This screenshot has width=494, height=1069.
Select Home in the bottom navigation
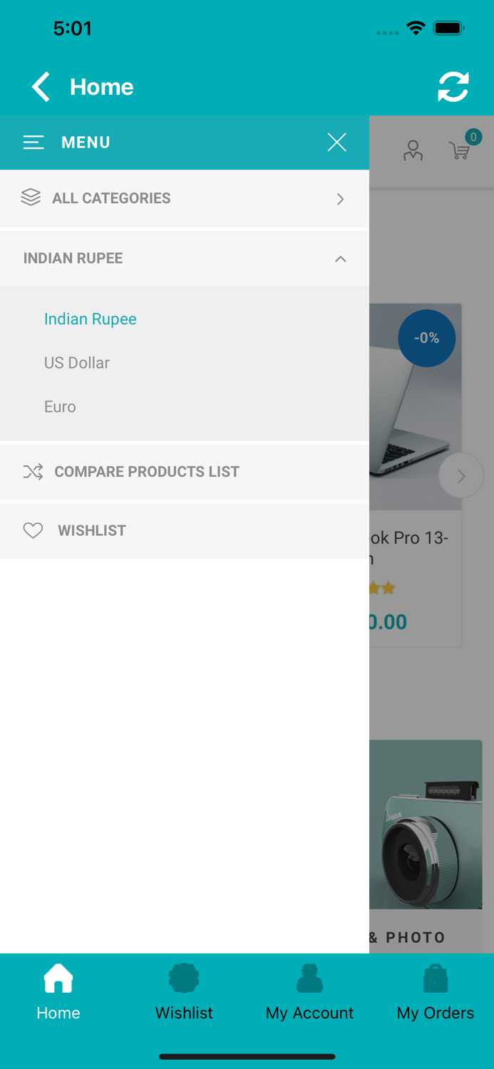coord(58,993)
